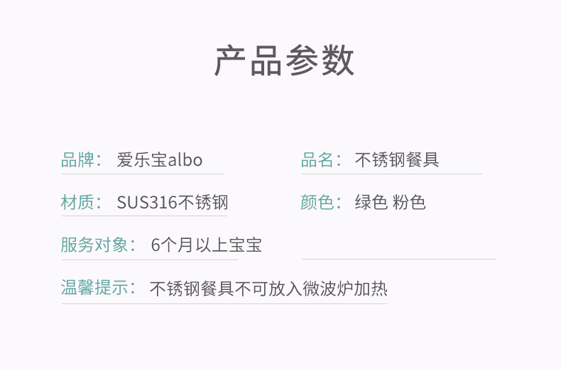Select the 服务对象 label
The image size is (561, 380).
94,245
